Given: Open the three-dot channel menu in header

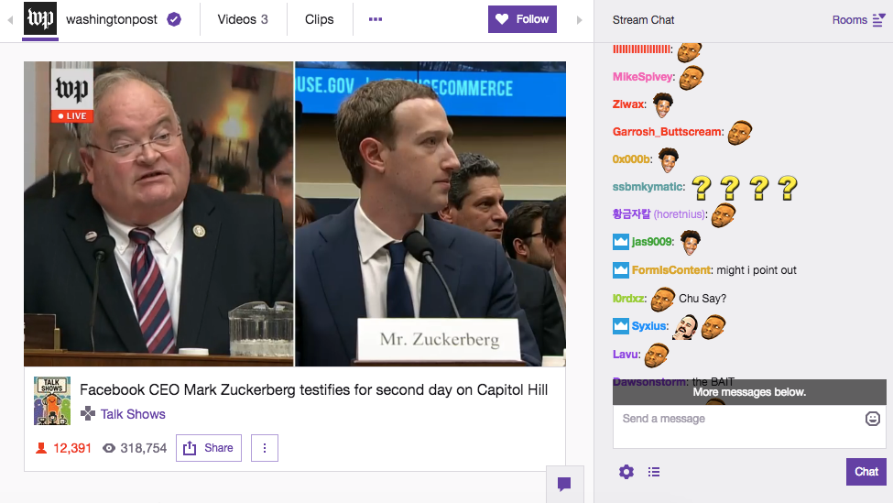Looking at the screenshot, I should point(376,19).
